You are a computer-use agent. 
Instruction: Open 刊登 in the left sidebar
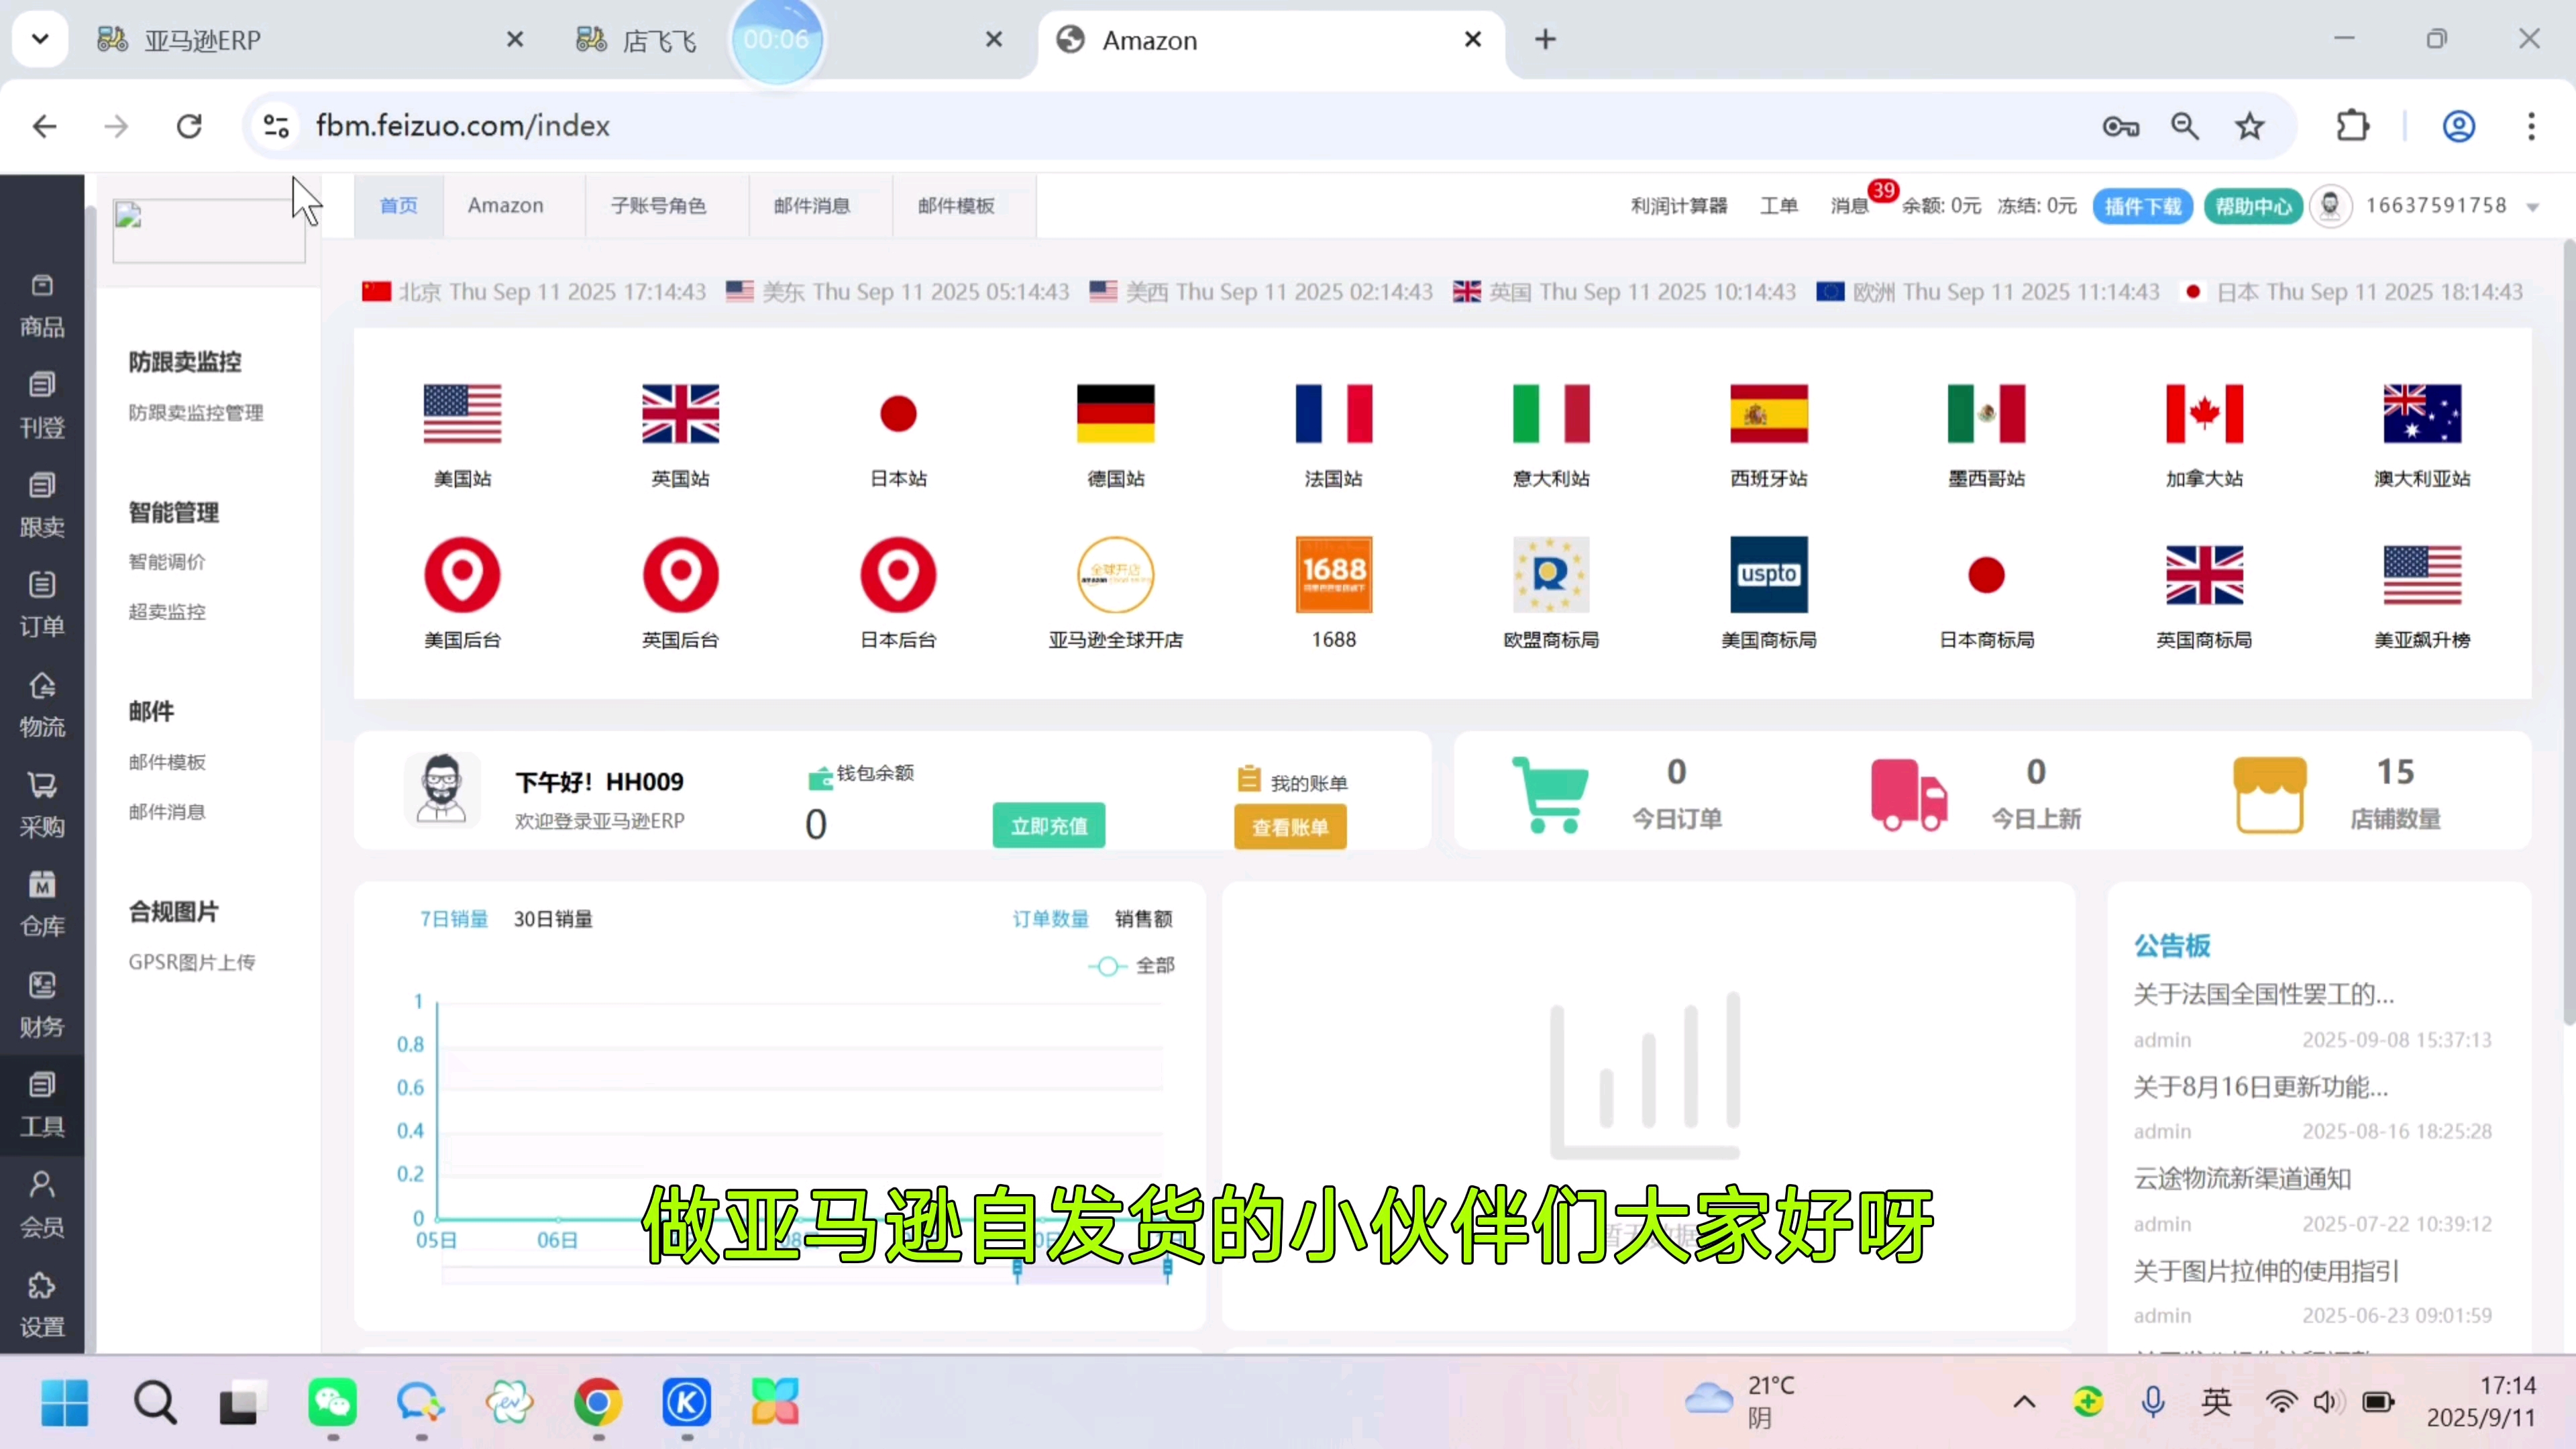click(x=42, y=407)
